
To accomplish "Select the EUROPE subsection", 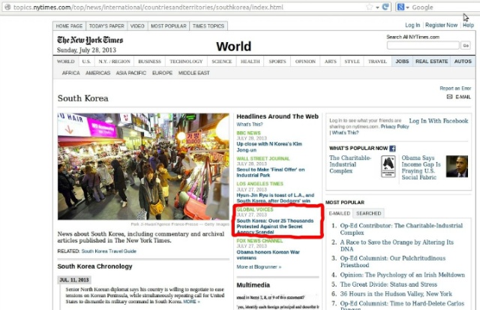I will [x=162, y=73].
